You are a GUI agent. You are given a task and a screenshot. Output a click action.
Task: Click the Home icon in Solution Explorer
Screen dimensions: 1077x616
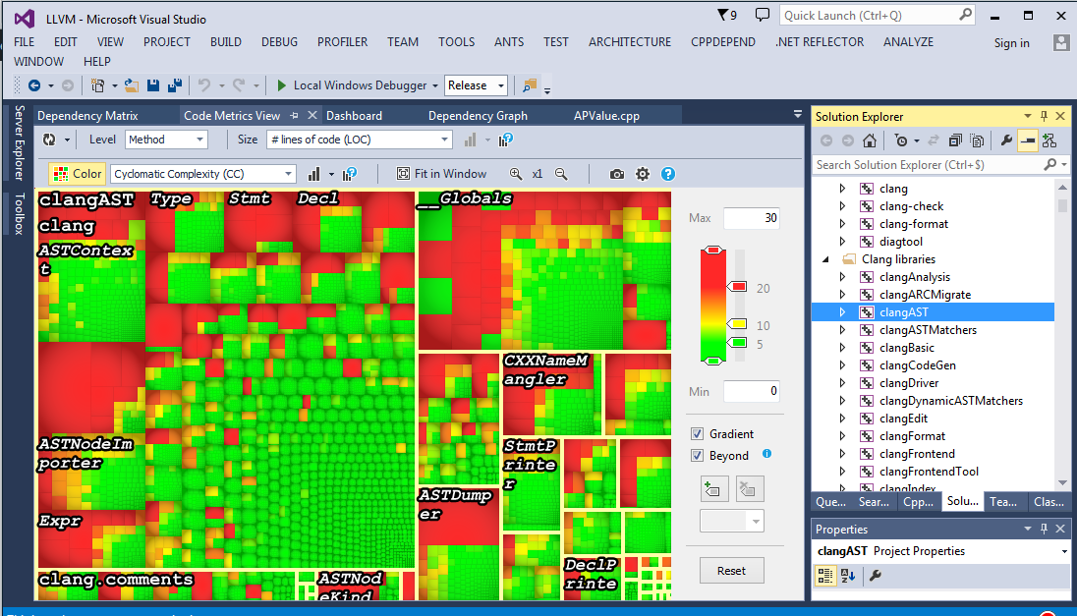click(x=870, y=140)
